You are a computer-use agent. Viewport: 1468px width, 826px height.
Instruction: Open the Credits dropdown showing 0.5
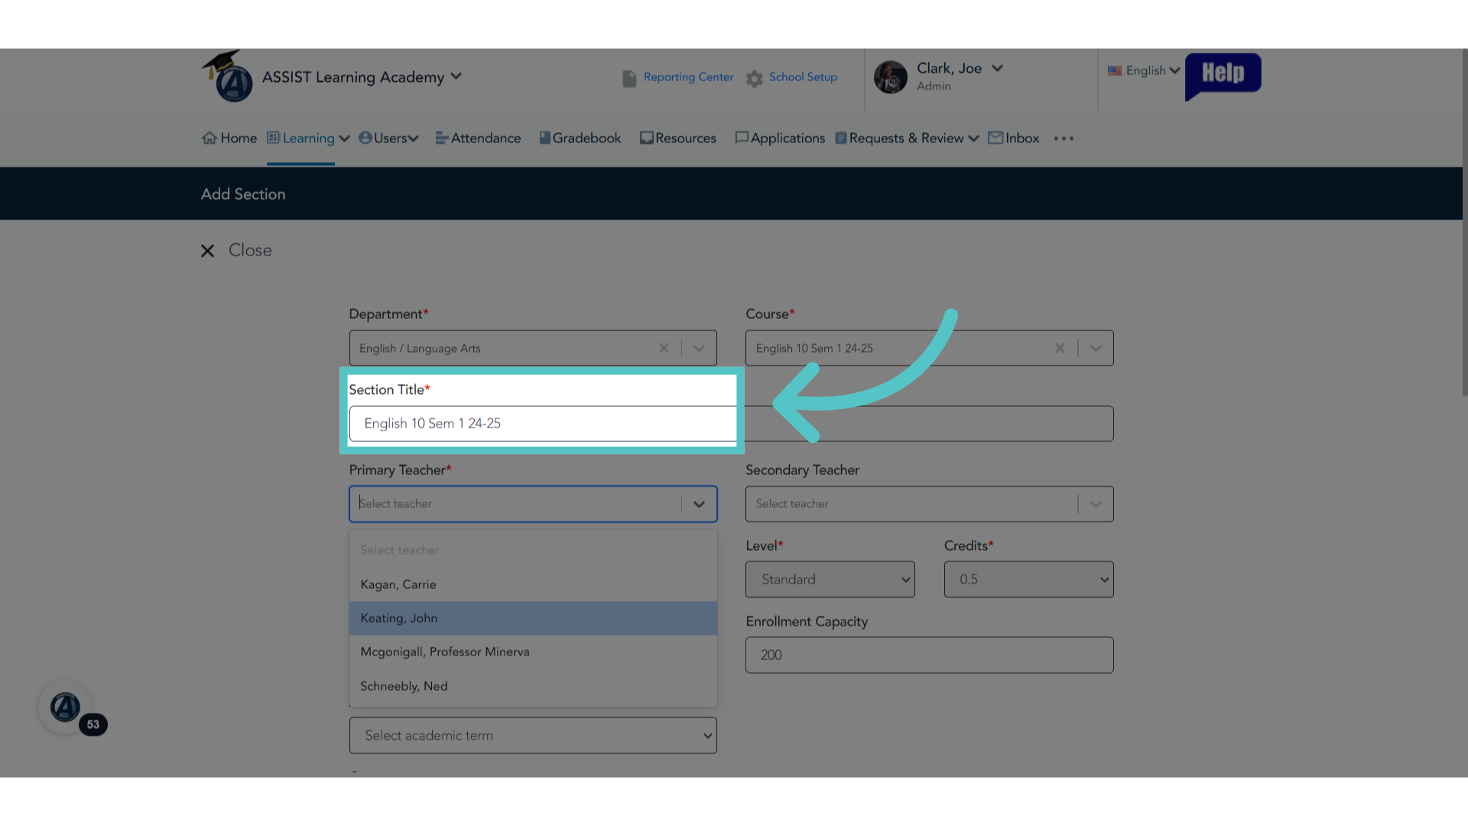(x=1028, y=580)
